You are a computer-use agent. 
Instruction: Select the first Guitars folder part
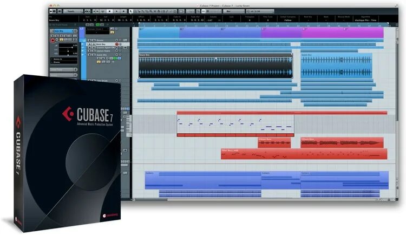click(x=203, y=180)
